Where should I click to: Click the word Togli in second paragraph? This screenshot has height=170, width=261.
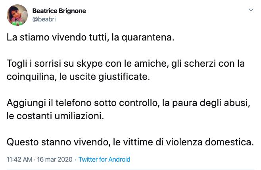[17, 64]
